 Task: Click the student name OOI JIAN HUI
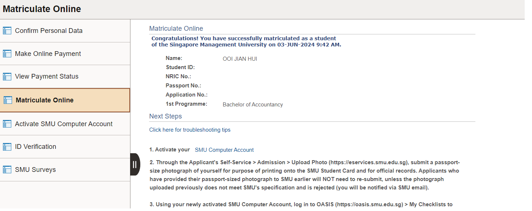240,59
